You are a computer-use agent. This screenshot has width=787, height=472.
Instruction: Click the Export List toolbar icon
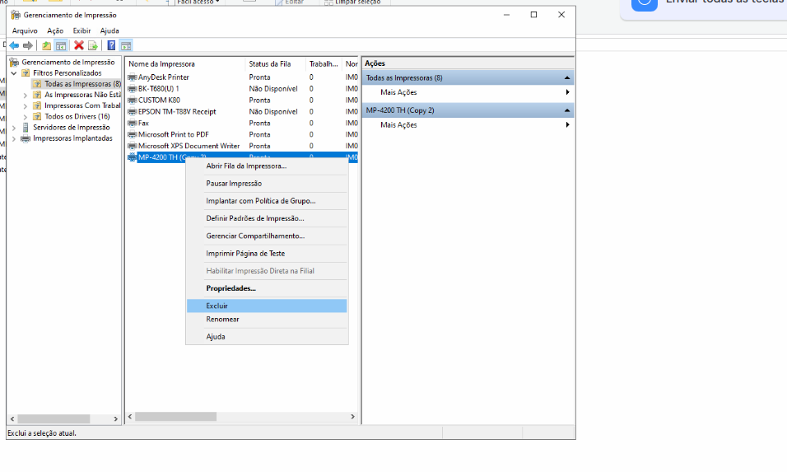[x=93, y=45]
